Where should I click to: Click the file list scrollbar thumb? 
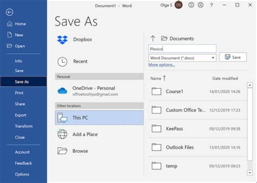tap(250, 124)
